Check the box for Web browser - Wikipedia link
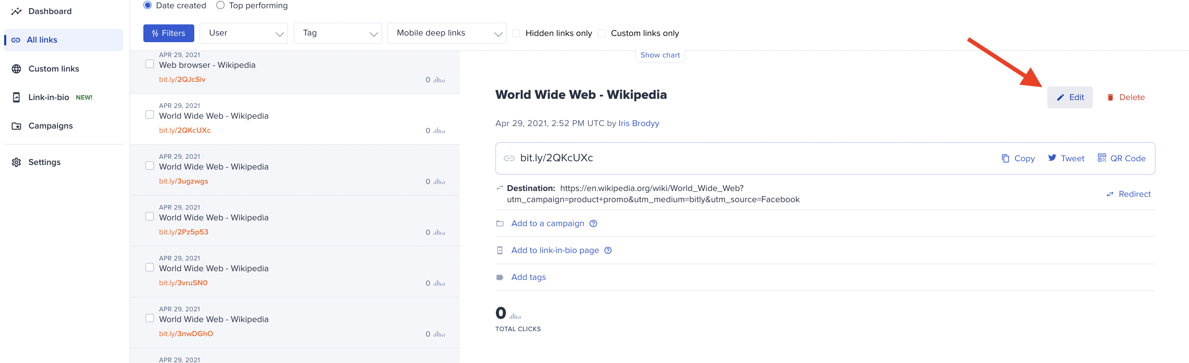Viewport: 1189px width, 363px height. pos(150,64)
